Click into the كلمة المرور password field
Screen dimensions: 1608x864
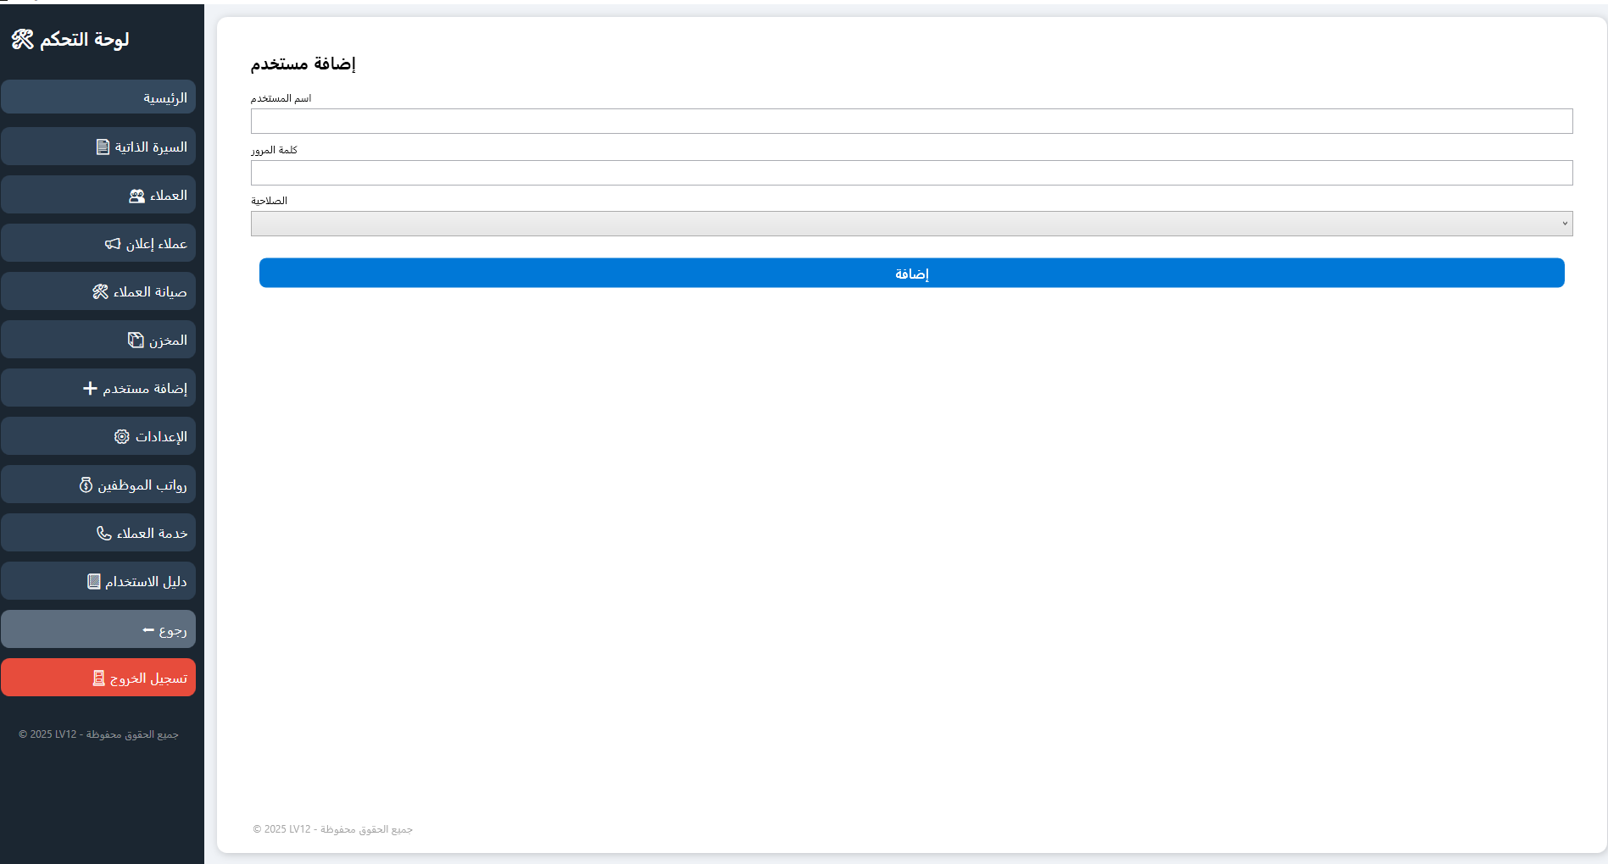(911, 173)
